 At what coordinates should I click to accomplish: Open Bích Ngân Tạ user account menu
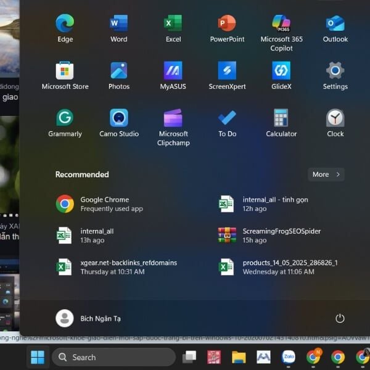click(88, 319)
